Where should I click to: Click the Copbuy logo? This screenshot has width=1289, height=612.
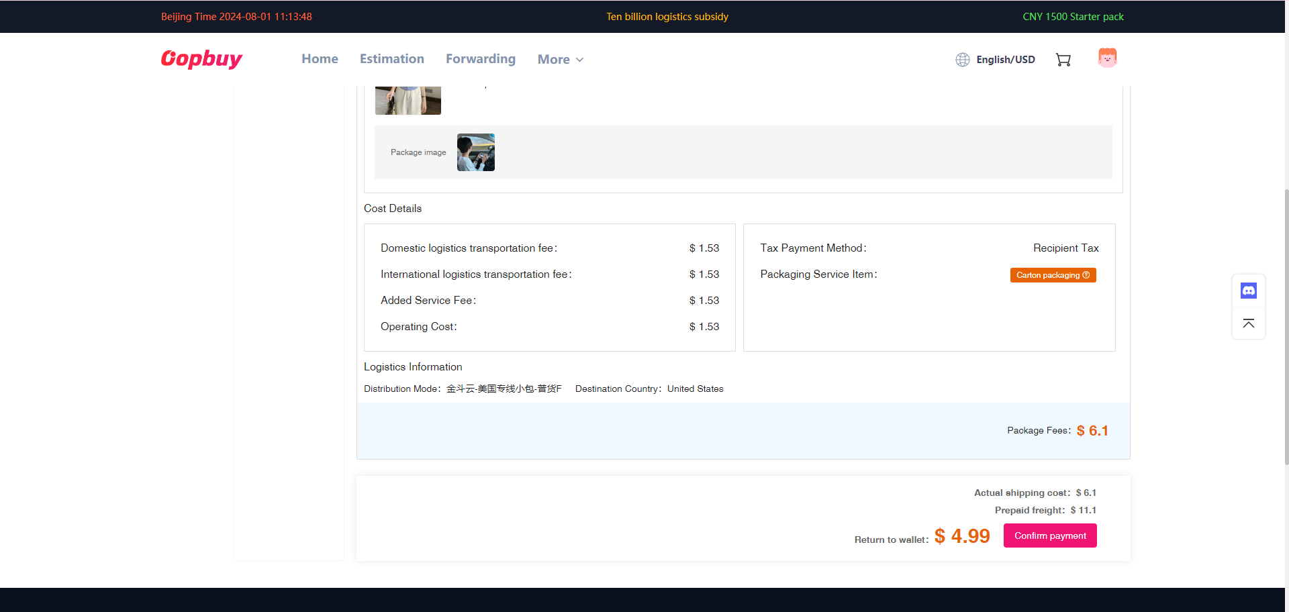click(201, 59)
